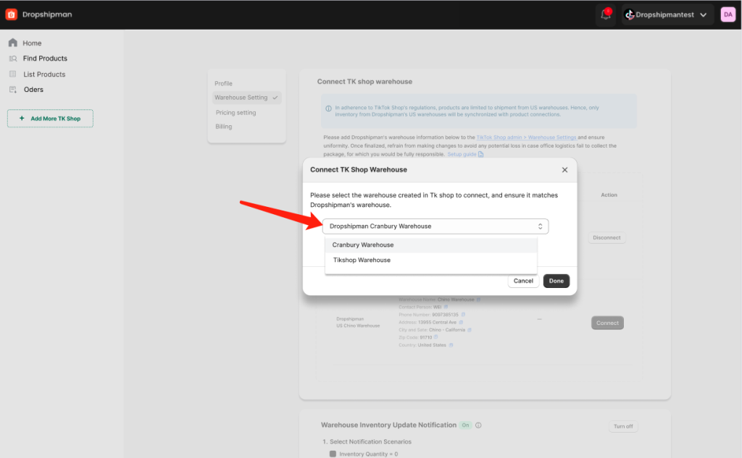Click the DA user avatar
Screen dimensions: 742x458
(728, 14)
